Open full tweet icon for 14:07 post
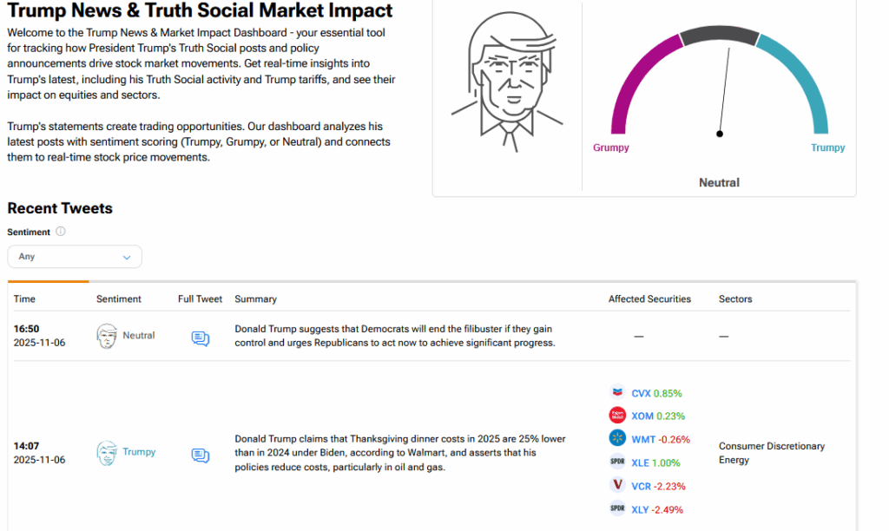Screen dimensions: 889x531 pos(201,455)
